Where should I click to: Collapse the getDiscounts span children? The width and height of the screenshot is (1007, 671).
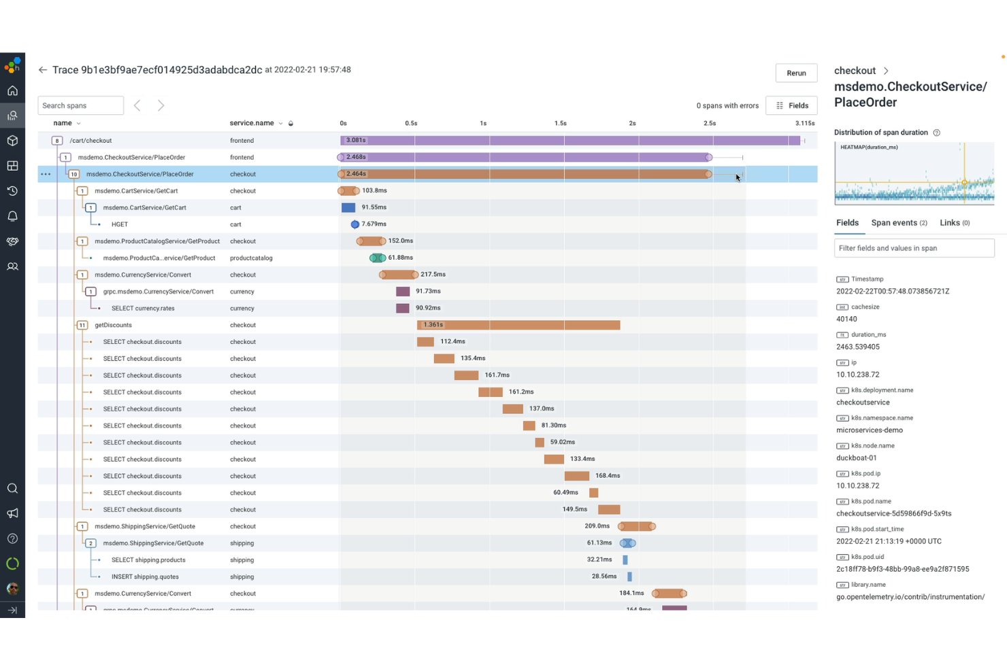(x=82, y=325)
